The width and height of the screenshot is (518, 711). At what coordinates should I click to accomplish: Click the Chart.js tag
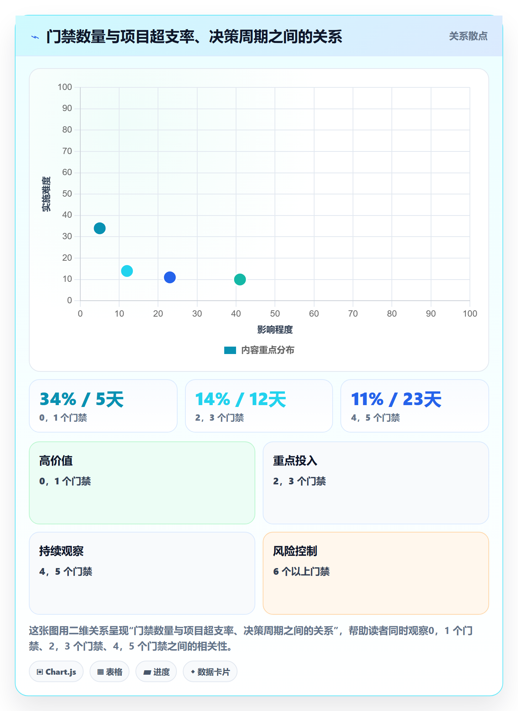pos(56,672)
